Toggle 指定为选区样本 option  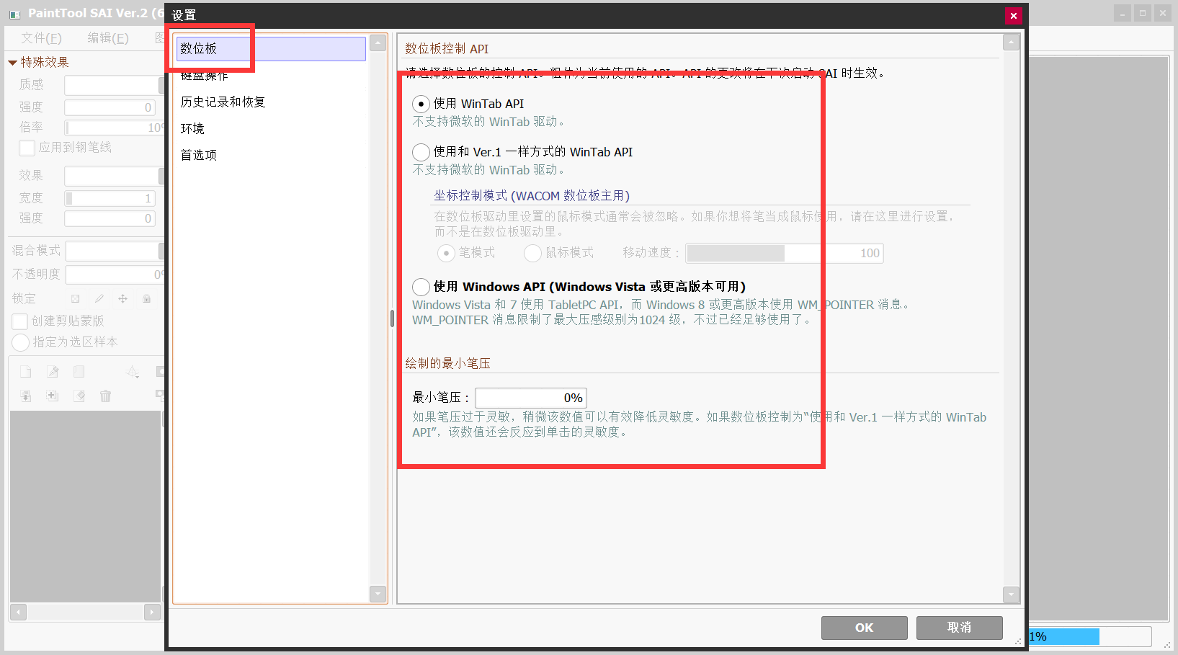[x=21, y=342]
